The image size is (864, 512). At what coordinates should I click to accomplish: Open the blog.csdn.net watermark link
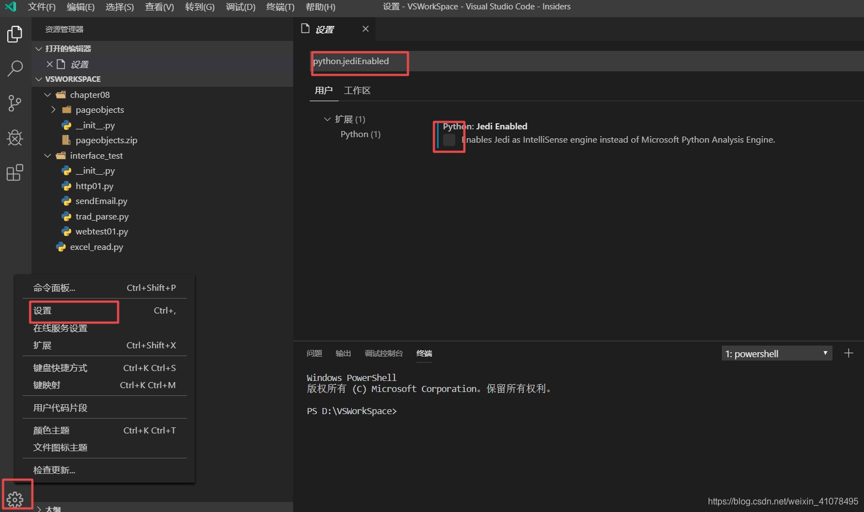782,501
